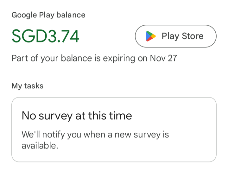The height and width of the screenshot is (171, 228).
Task: Tap the No survey at this time heading
Action: pos(77,116)
